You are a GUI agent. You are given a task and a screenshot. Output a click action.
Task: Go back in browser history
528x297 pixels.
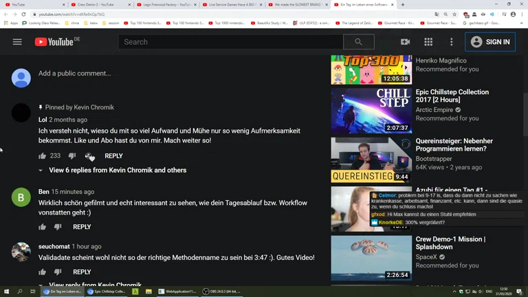click(x=5, y=14)
